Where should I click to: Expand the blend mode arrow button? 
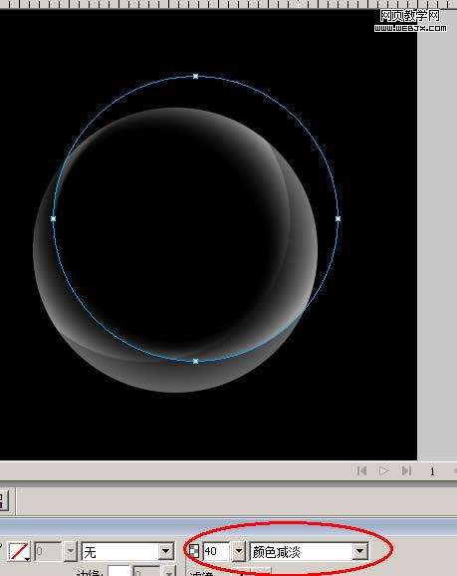[x=360, y=551]
